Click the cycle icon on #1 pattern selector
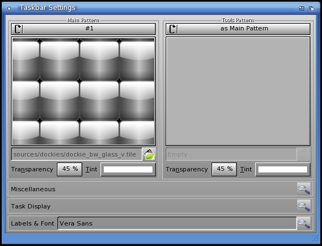The height and width of the screenshot is (246, 322). (18, 29)
